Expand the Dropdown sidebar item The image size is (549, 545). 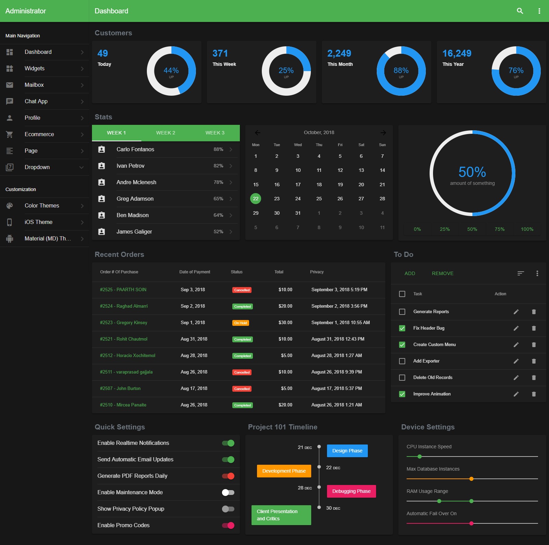(x=81, y=167)
